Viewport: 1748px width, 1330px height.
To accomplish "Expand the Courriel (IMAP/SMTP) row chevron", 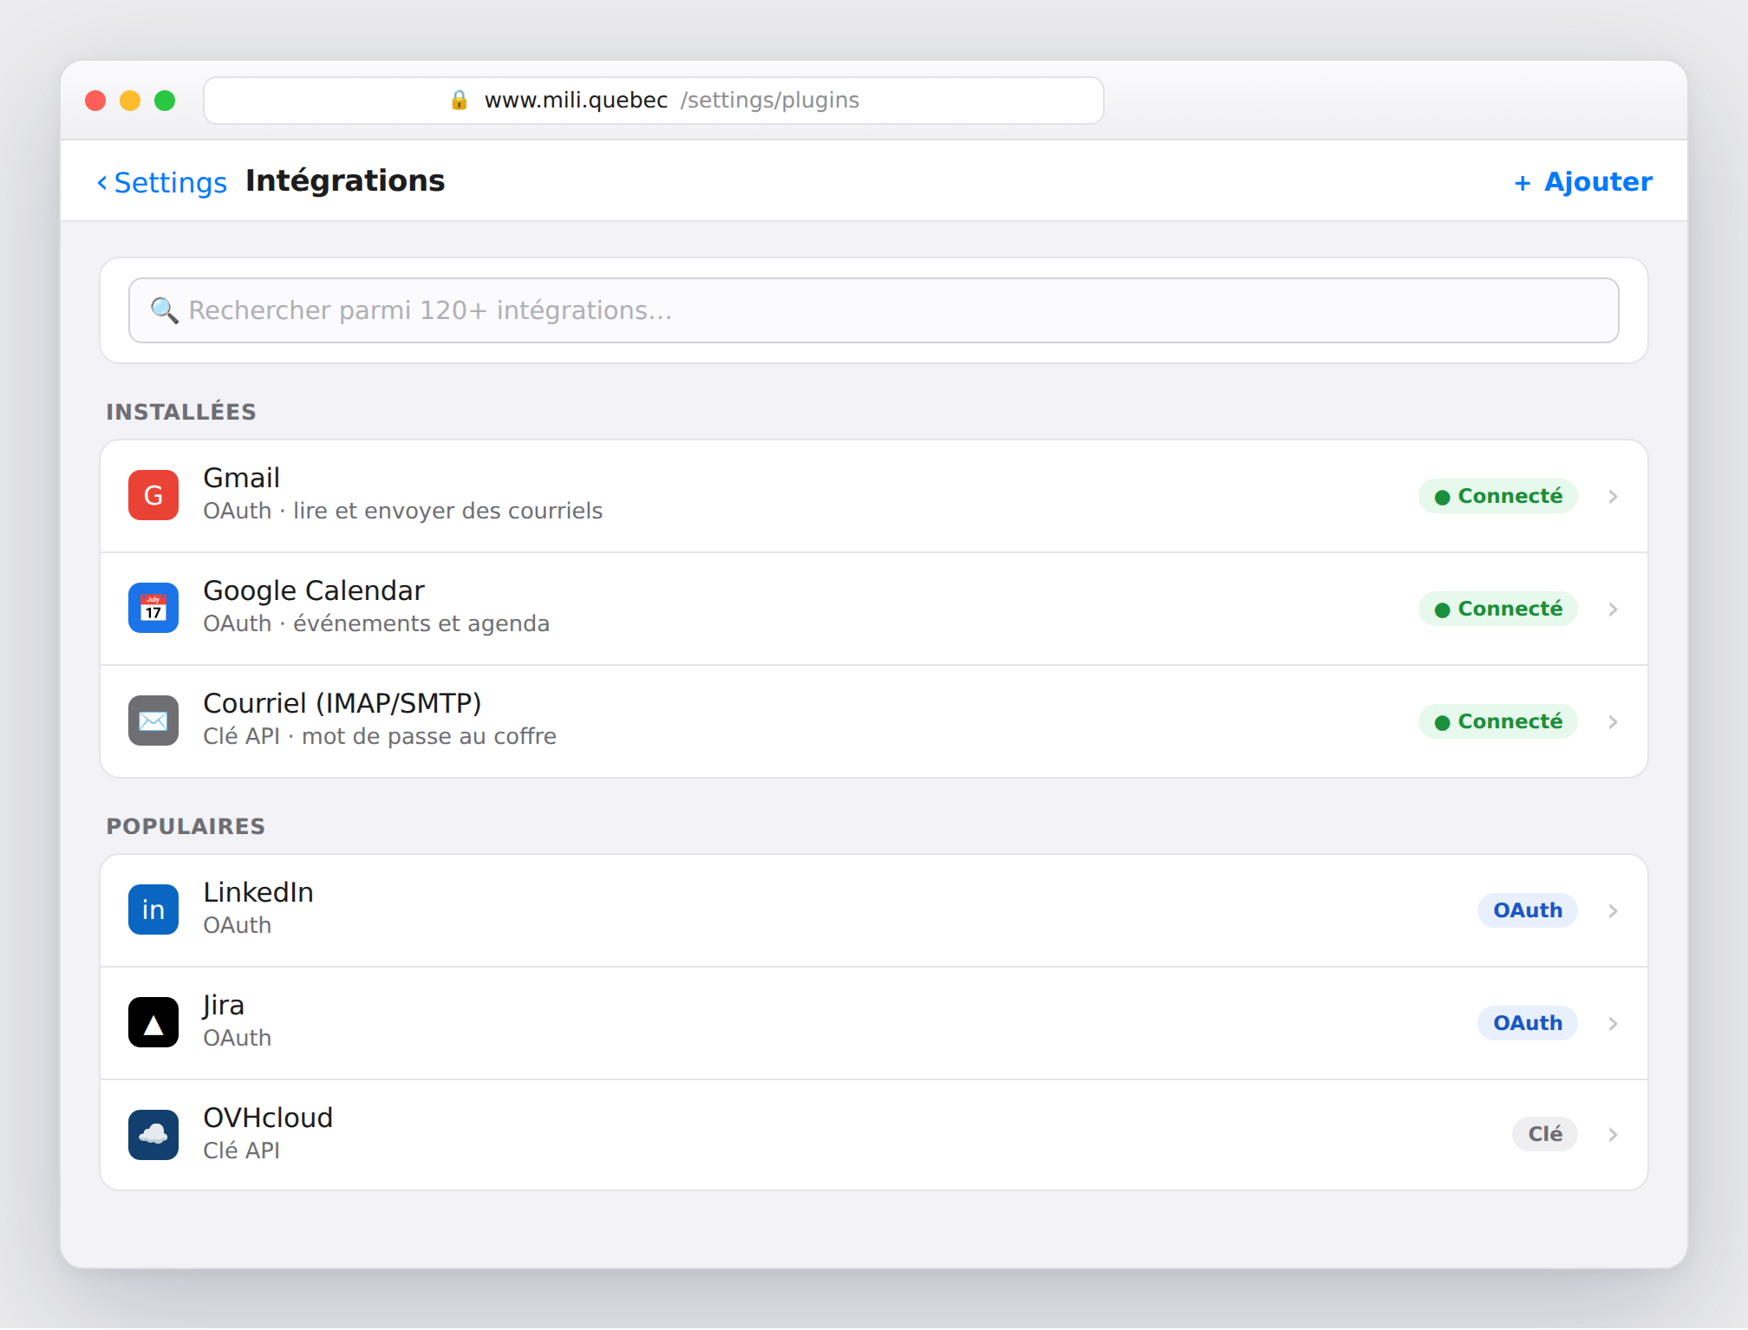I will 1613,721.
